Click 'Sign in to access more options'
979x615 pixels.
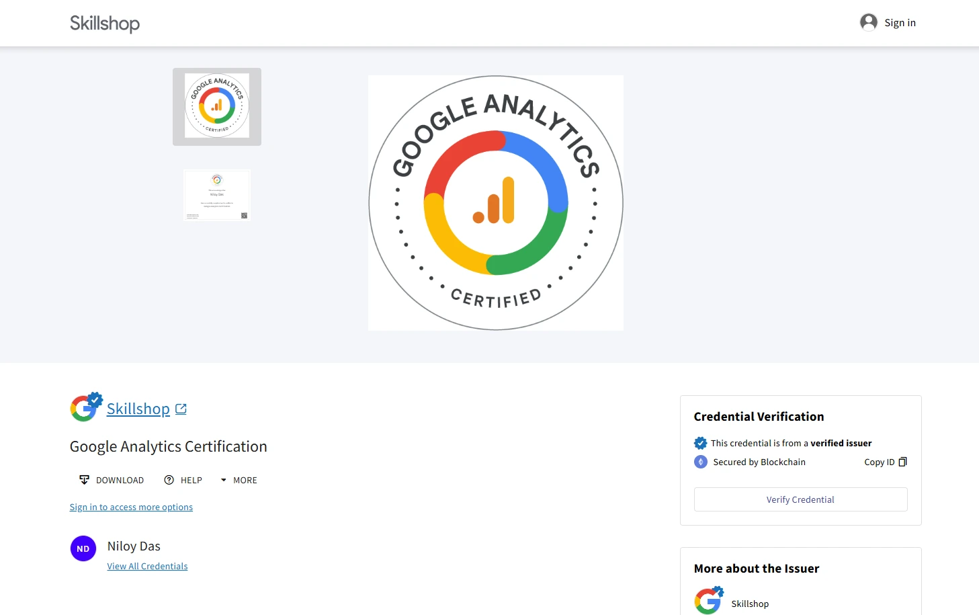tap(131, 507)
